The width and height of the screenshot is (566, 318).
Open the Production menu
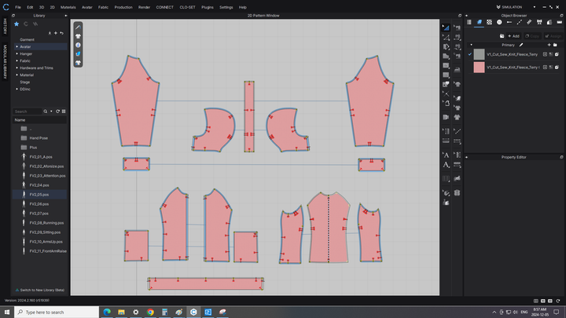pyautogui.click(x=123, y=7)
